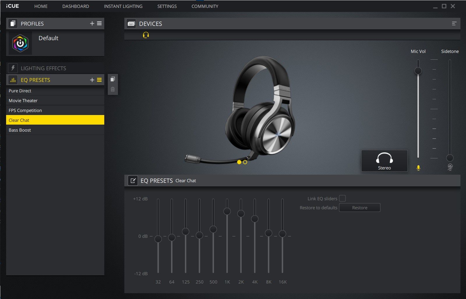
Task: Toggle the Stereo audio mode button
Action: pyautogui.click(x=384, y=161)
